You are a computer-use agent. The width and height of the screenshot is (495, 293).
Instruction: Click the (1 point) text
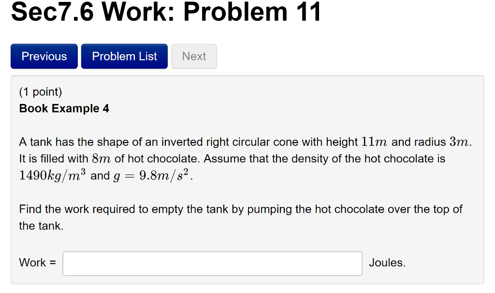39,91
